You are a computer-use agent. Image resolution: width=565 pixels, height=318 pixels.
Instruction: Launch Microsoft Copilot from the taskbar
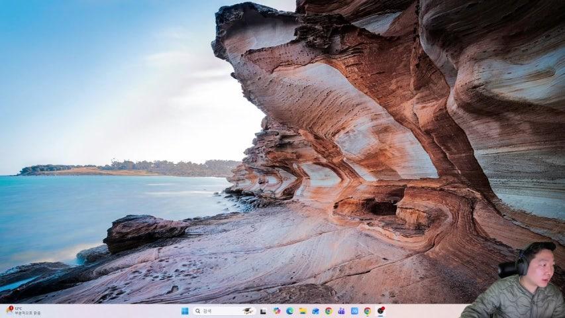[x=277, y=311]
